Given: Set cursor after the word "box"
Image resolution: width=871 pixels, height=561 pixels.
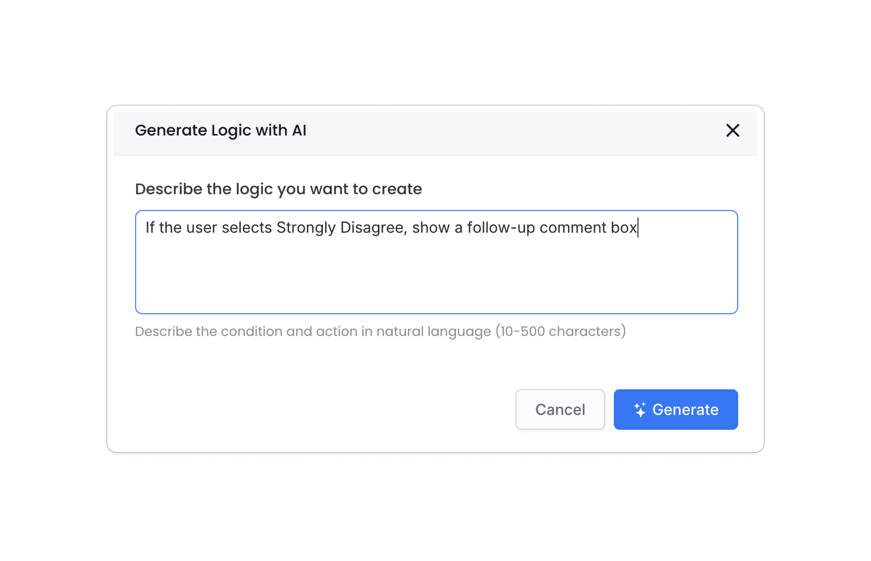Looking at the screenshot, I should (637, 228).
